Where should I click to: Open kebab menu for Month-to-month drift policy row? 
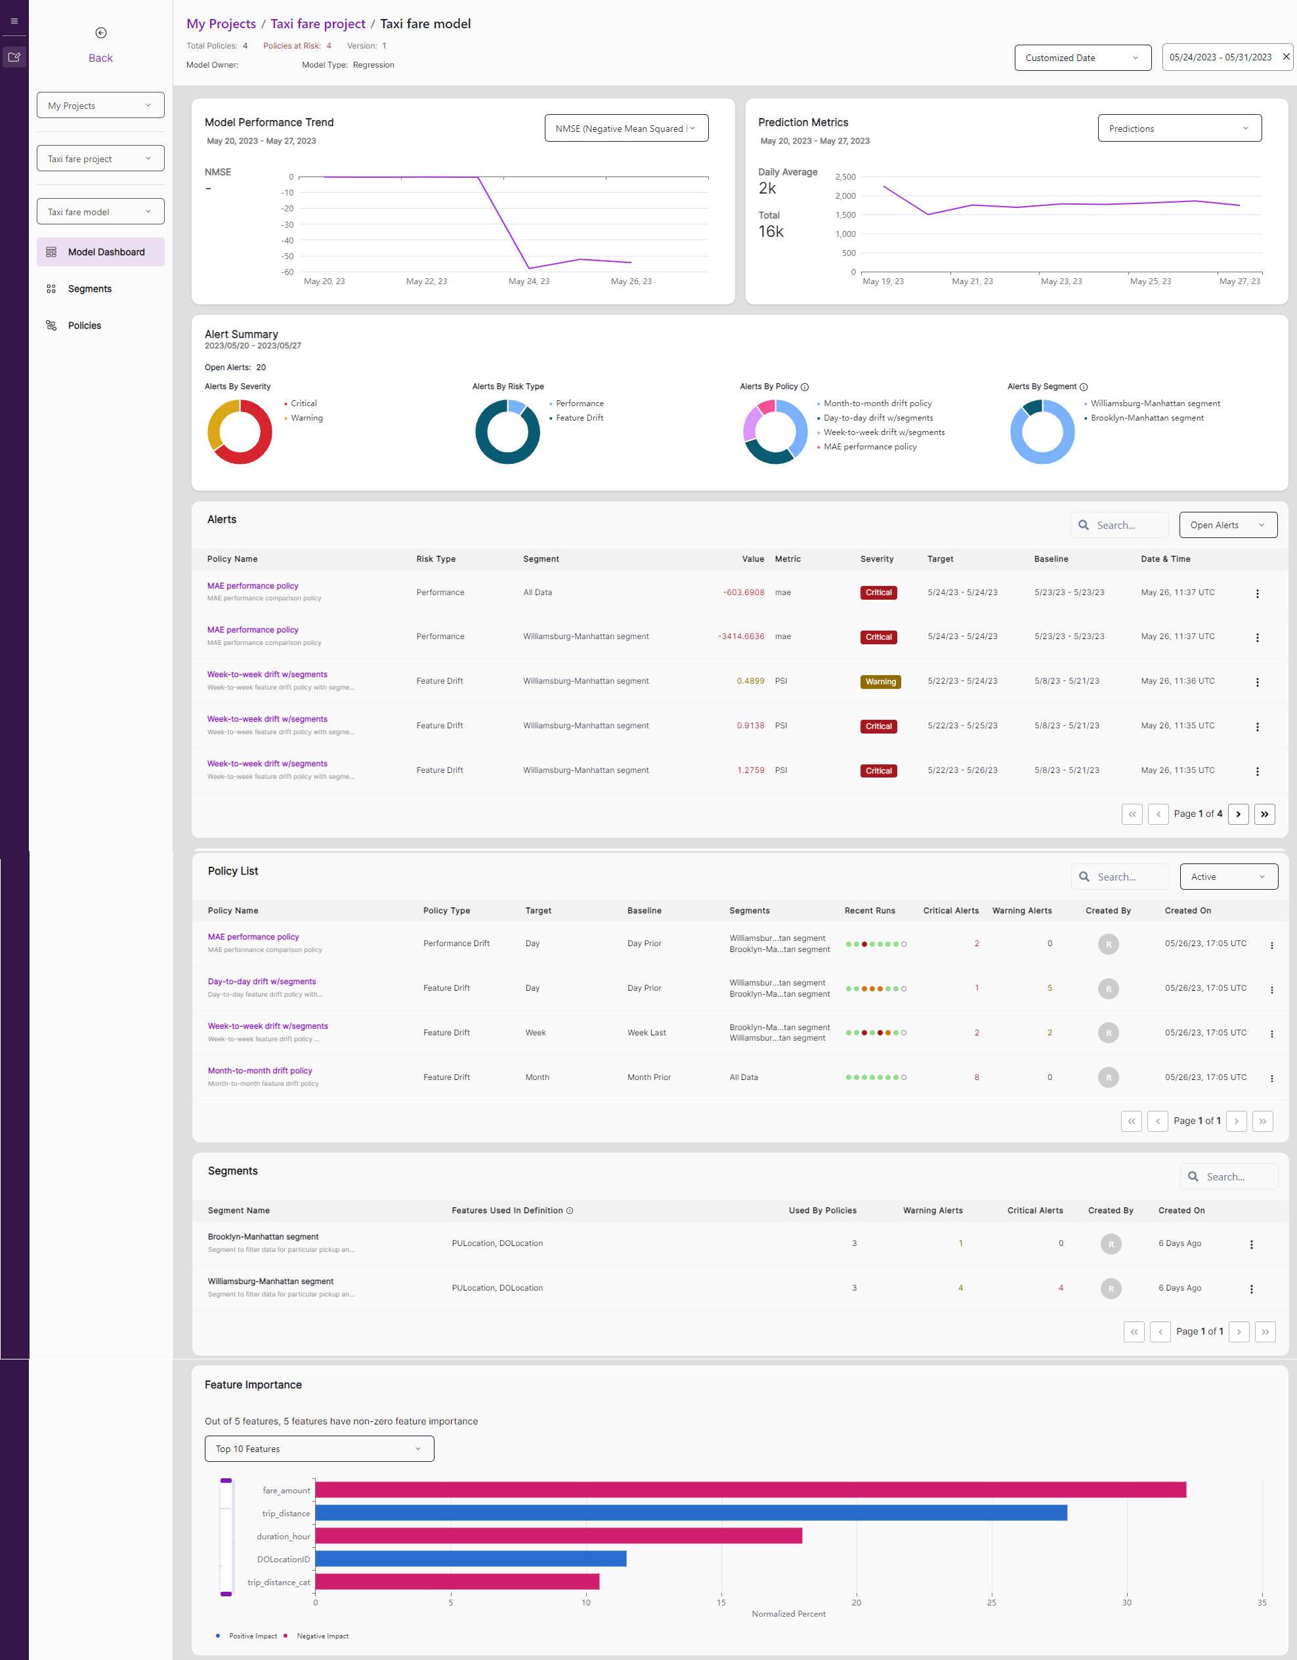pyautogui.click(x=1272, y=1079)
